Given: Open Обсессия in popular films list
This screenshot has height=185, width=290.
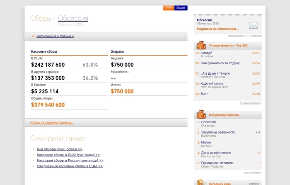Looking at the screenshot, I should tap(208, 122).
